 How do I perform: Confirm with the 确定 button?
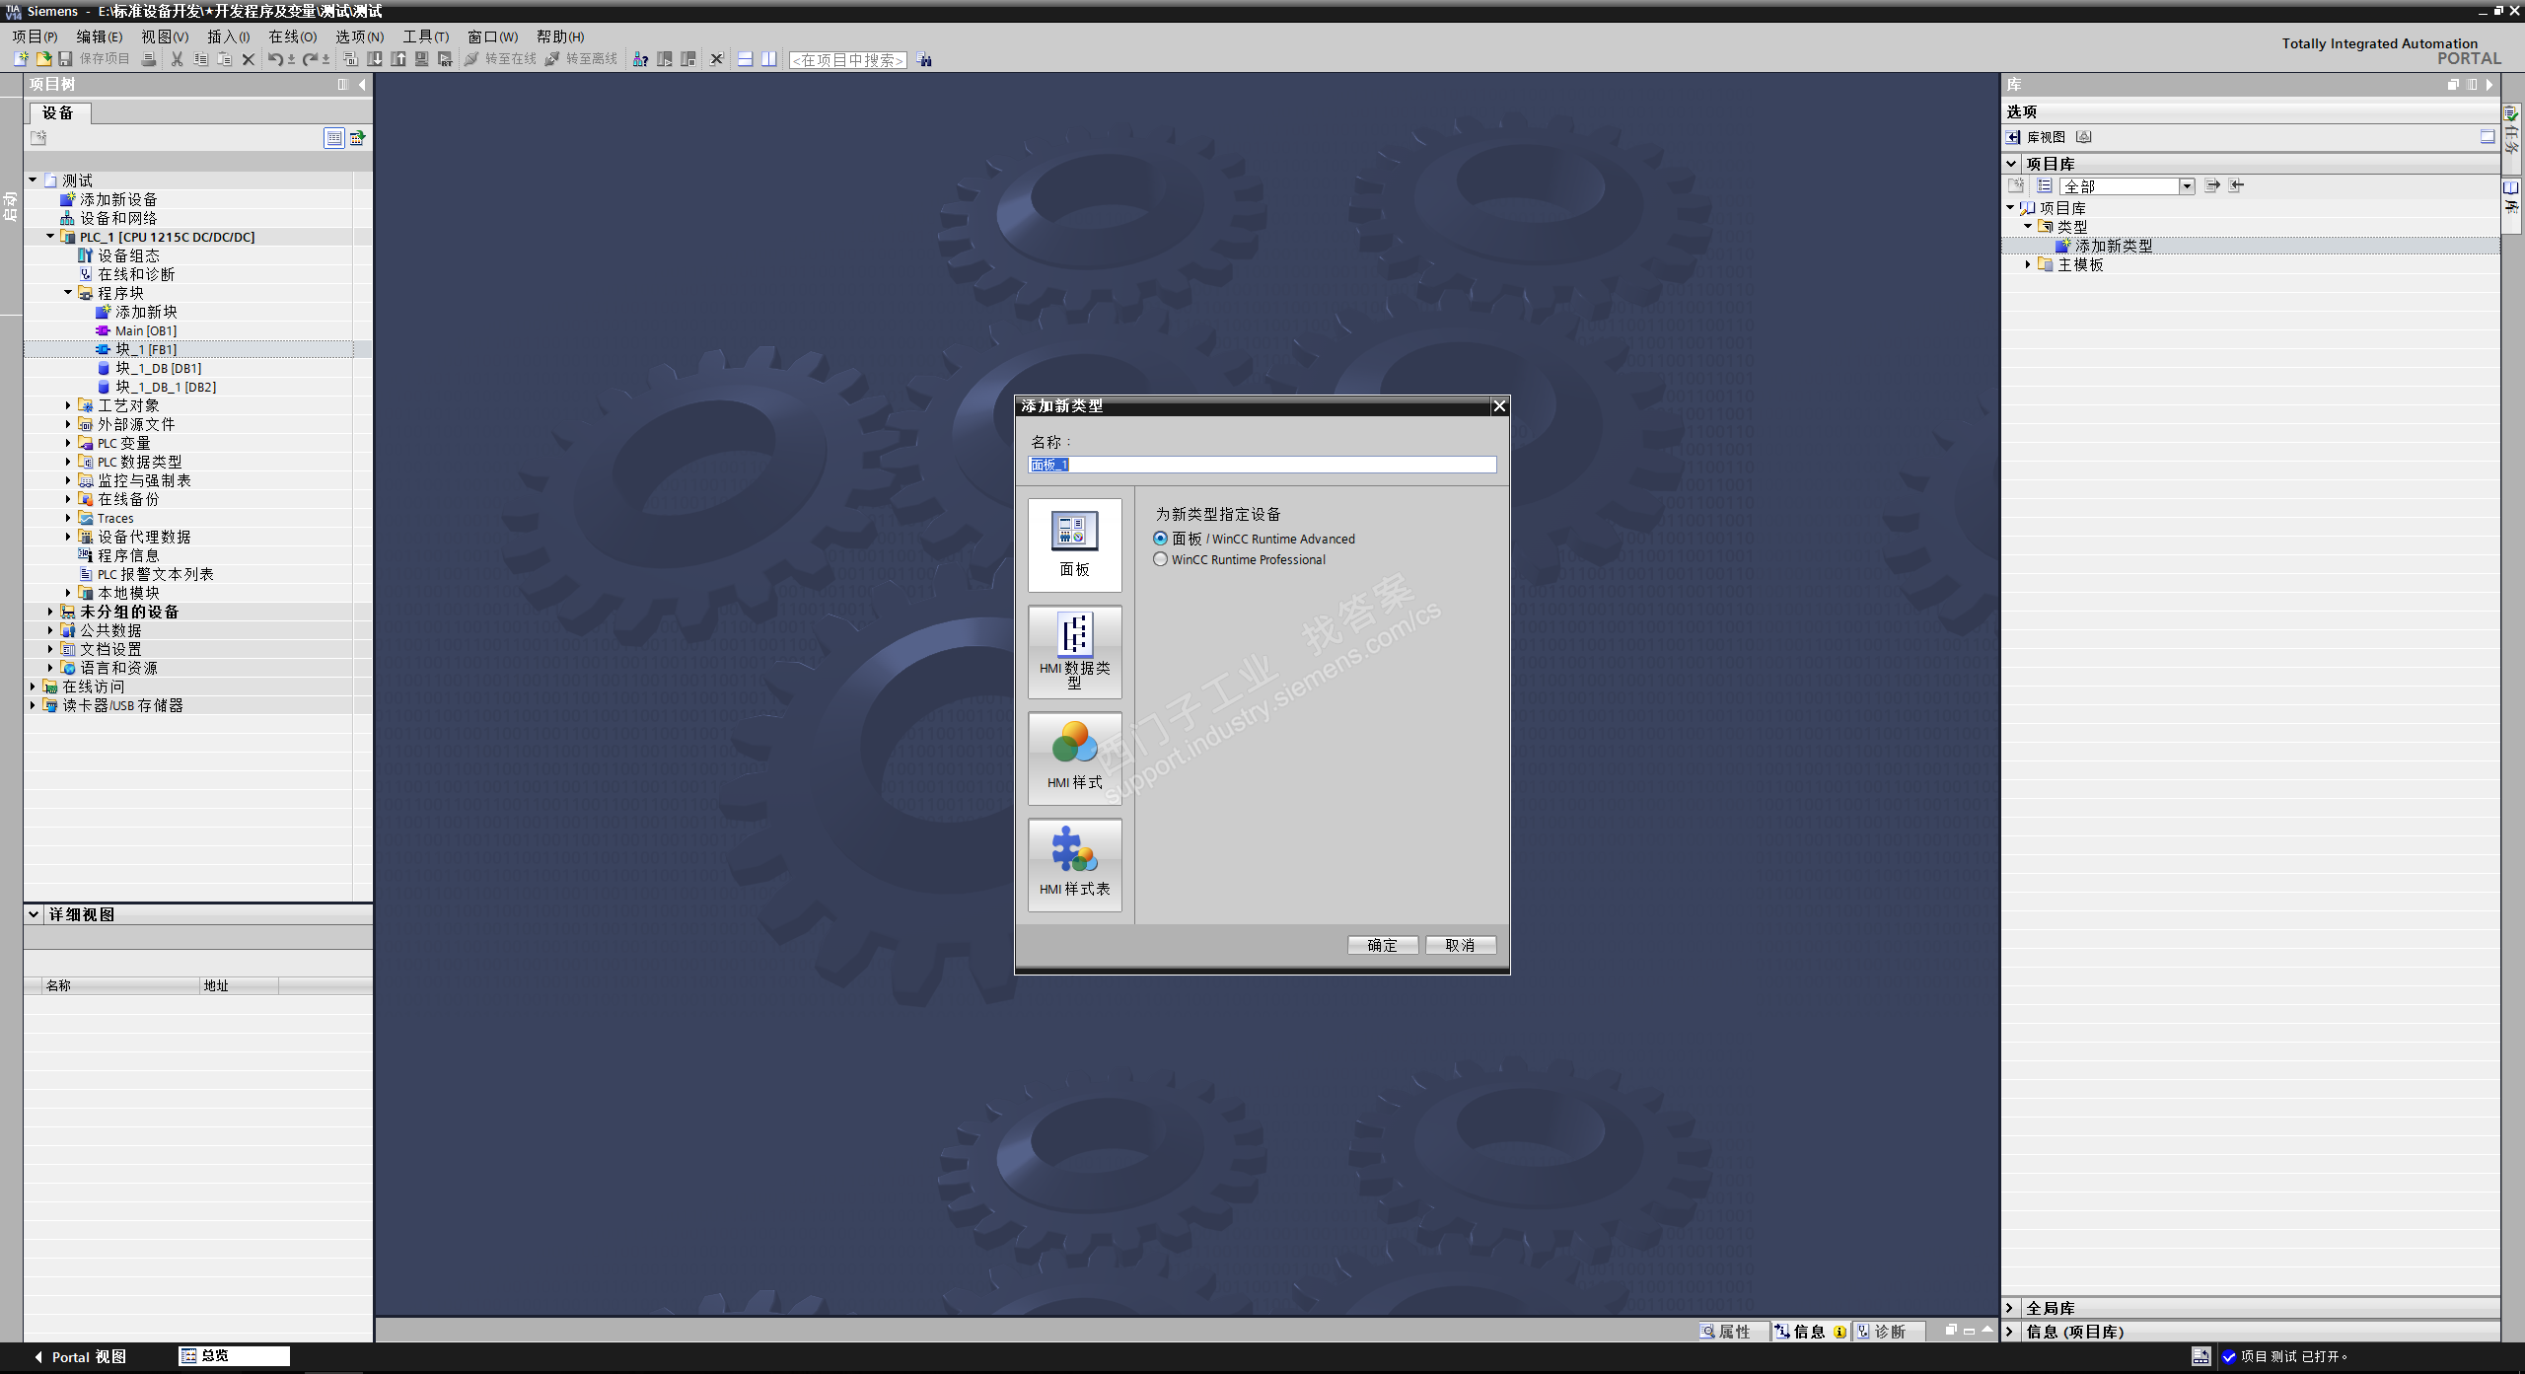pyautogui.click(x=1382, y=945)
